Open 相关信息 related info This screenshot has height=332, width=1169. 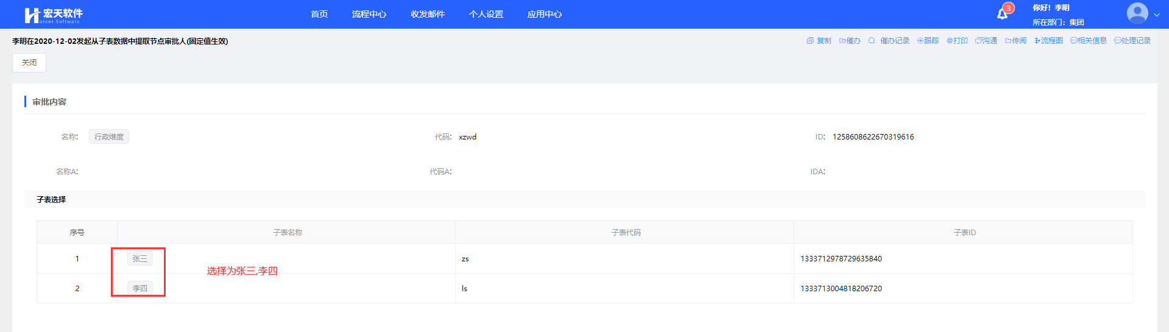click(1089, 41)
